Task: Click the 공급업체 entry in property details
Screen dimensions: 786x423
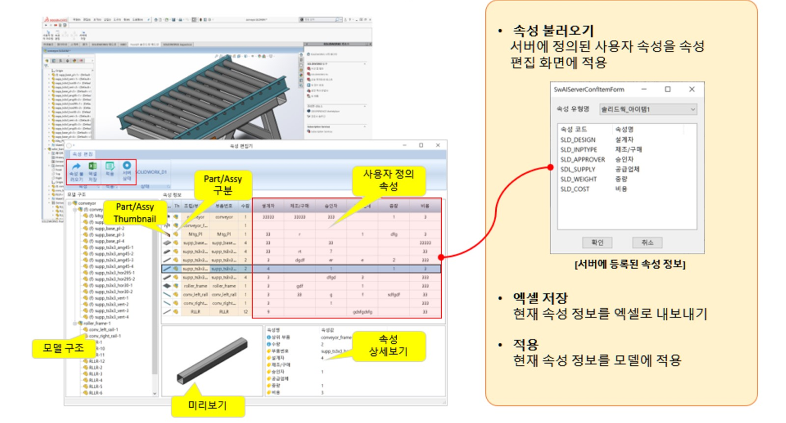Action: pos(278,378)
